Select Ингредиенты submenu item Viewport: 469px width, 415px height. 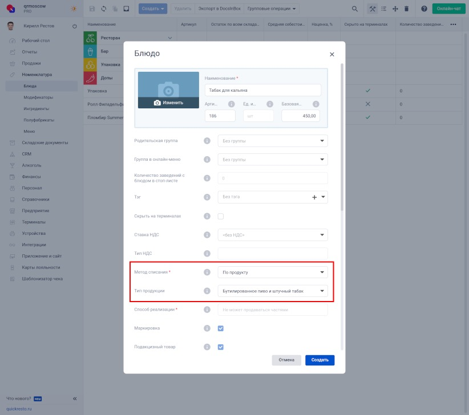(36, 109)
